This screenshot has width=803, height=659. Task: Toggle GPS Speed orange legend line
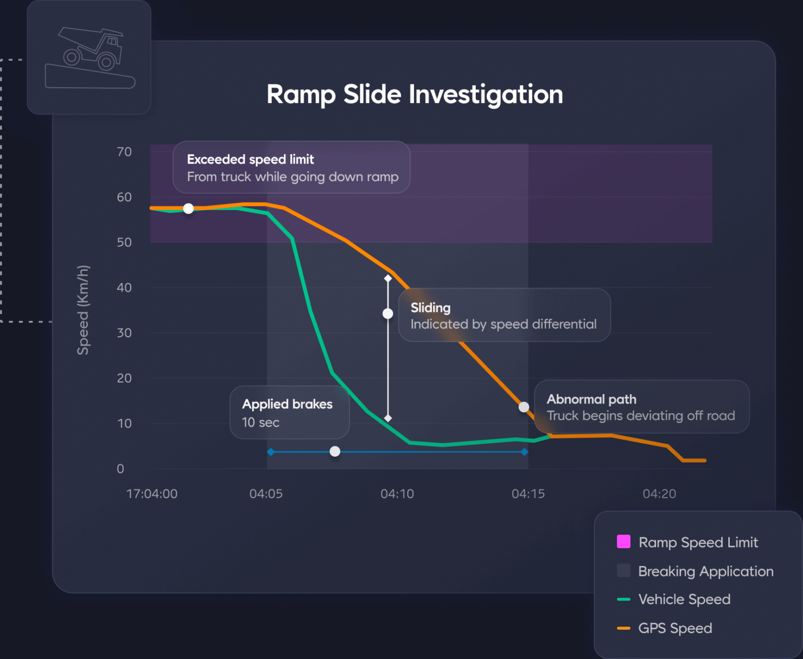coord(624,628)
